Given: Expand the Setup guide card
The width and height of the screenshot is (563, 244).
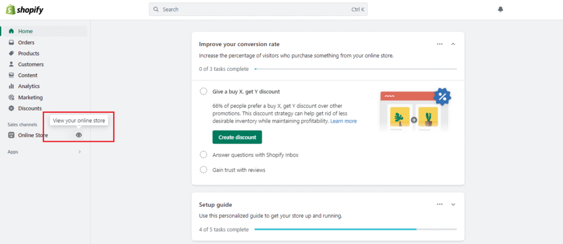Looking at the screenshot, I should (x=453, y=204).
